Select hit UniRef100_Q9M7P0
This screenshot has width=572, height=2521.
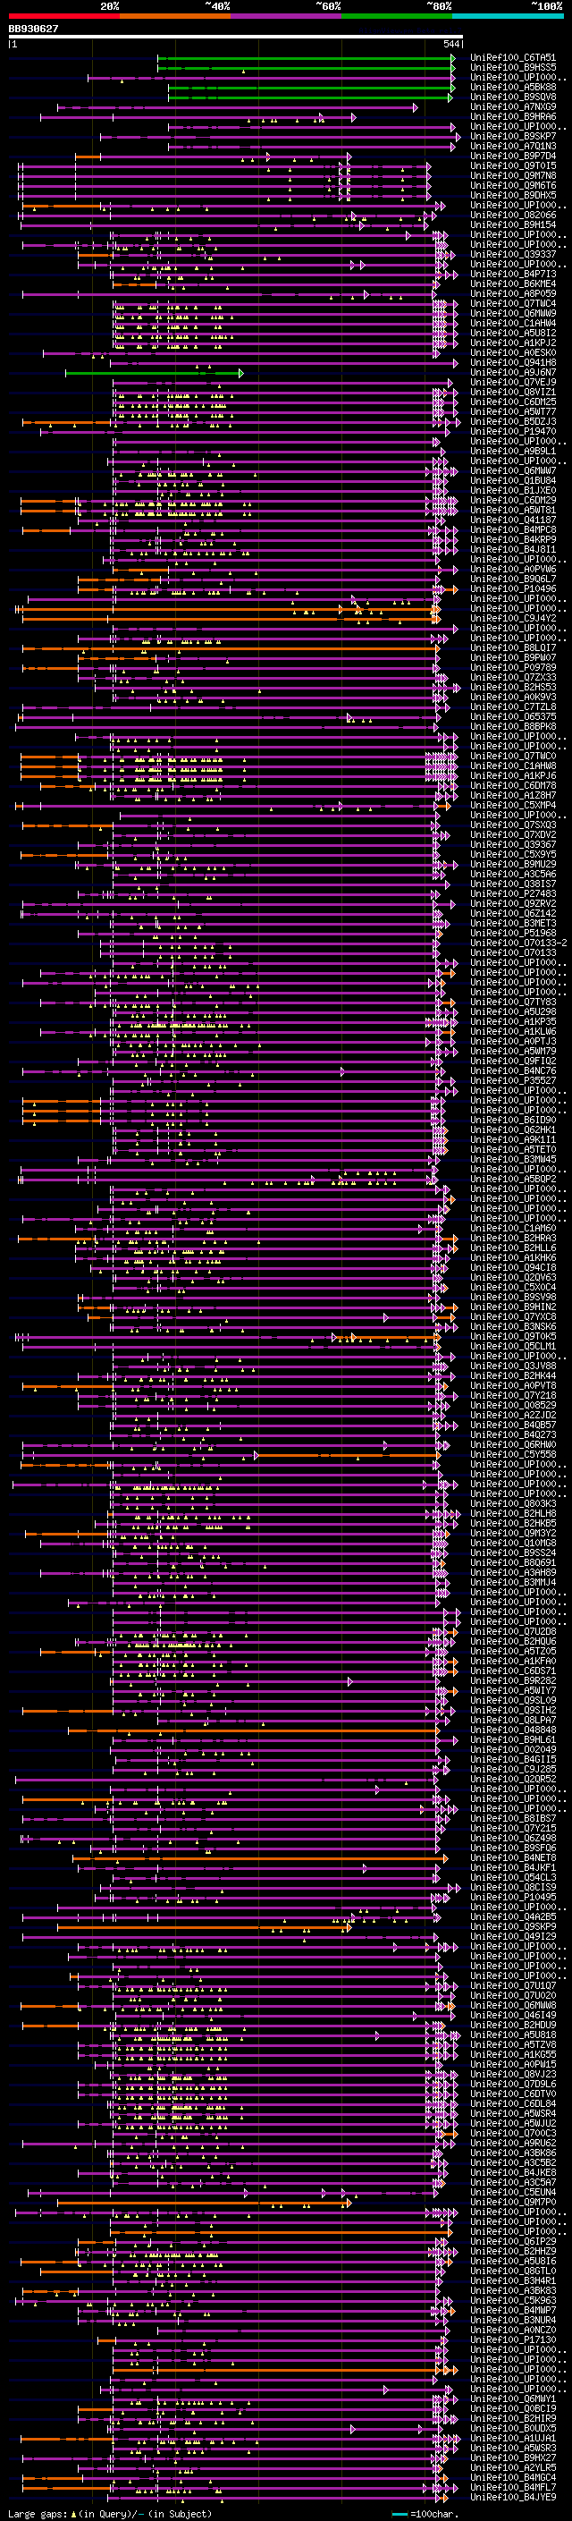pyautogui.click(x=513, y=2203)
